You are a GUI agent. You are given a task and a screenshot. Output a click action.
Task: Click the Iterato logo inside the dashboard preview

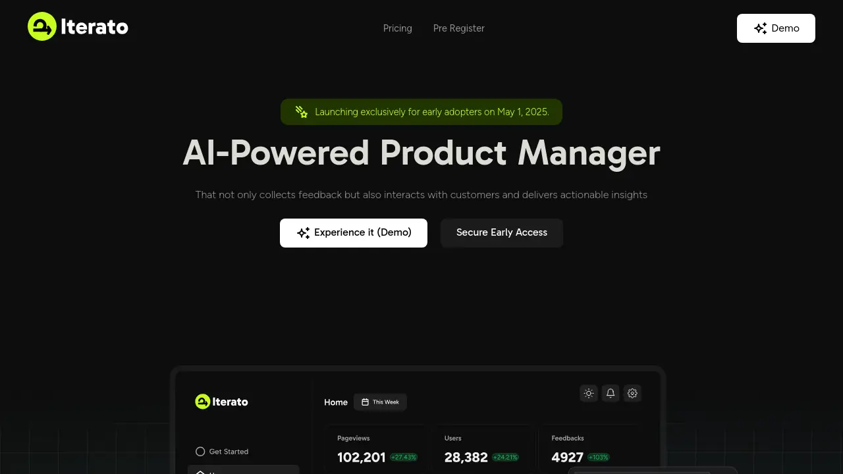pos(222,402)
